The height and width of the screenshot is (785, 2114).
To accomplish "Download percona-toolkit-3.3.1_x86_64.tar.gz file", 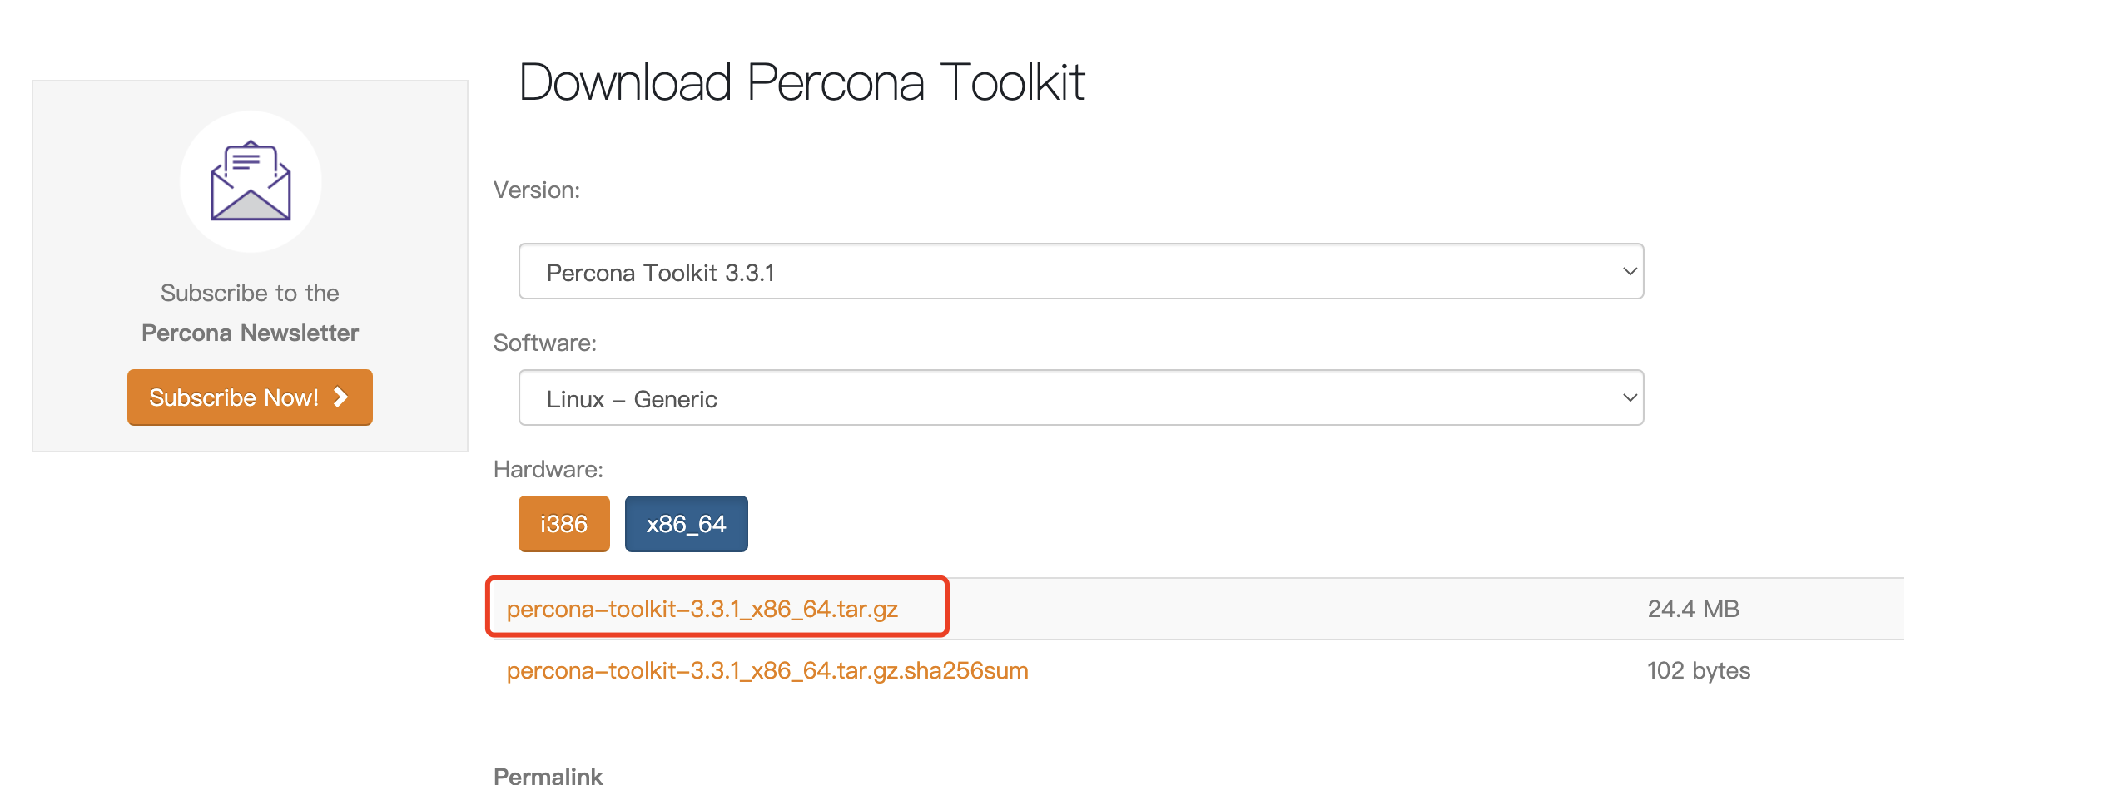I will coord(702,609).
